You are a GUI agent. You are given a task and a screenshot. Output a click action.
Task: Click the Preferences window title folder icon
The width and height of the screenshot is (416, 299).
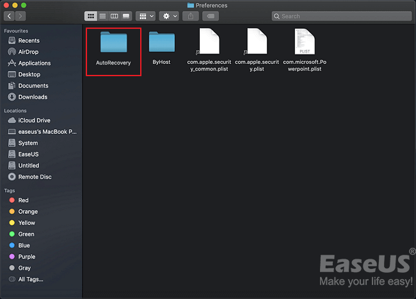tap(191, 5)
